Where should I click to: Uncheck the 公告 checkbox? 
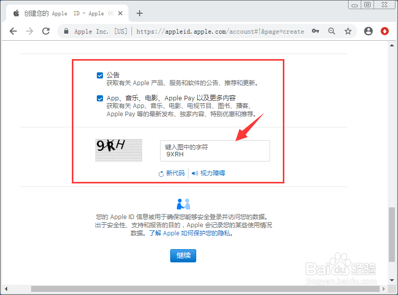click(100, 75)
